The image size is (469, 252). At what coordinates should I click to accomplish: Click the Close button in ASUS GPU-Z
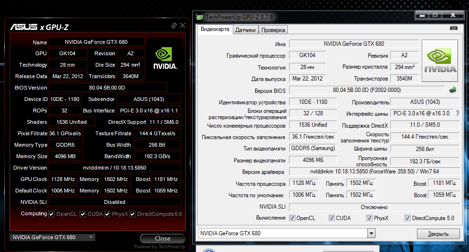click(x=162, y=239)
